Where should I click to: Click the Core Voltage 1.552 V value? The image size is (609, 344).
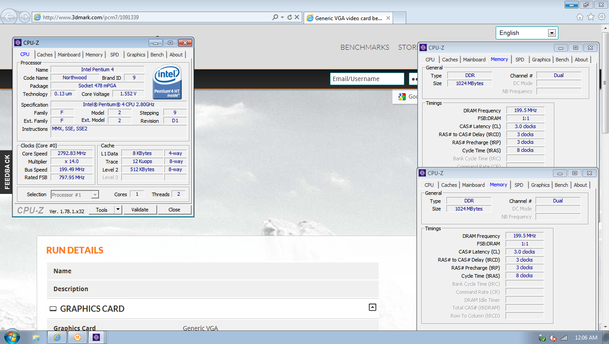128,94
